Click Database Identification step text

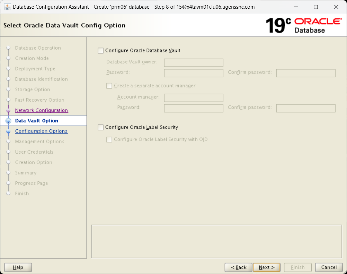click(41, 79)
